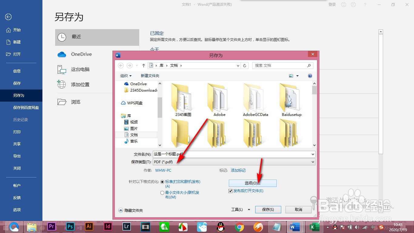Choose the 最近 save location
Image resolution: width=414 pixels, height=233 pixels.
coord(97,37)
